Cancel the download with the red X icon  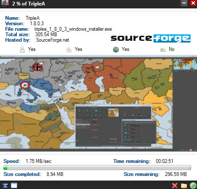(175, 186)
